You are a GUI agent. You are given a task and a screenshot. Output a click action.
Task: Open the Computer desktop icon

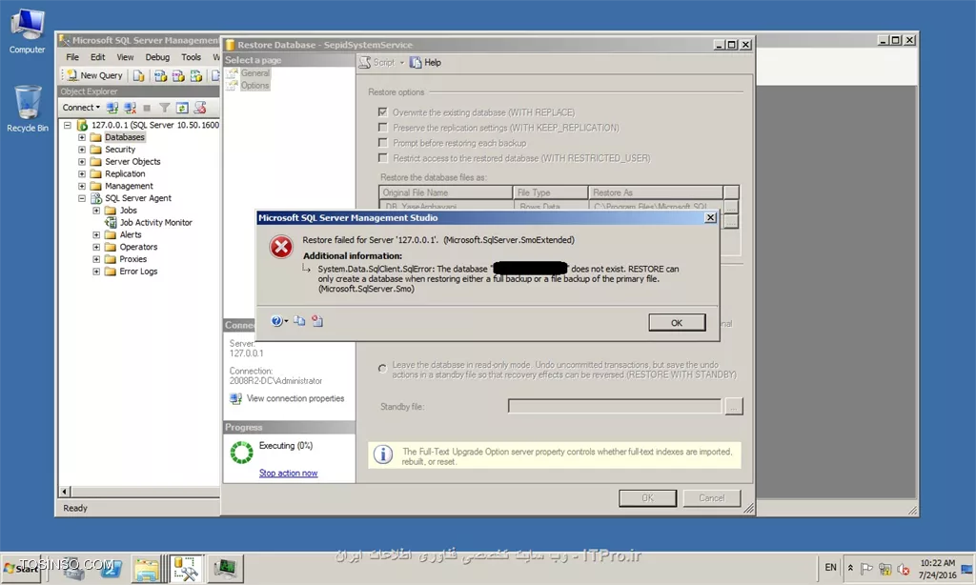pos(27,26)
